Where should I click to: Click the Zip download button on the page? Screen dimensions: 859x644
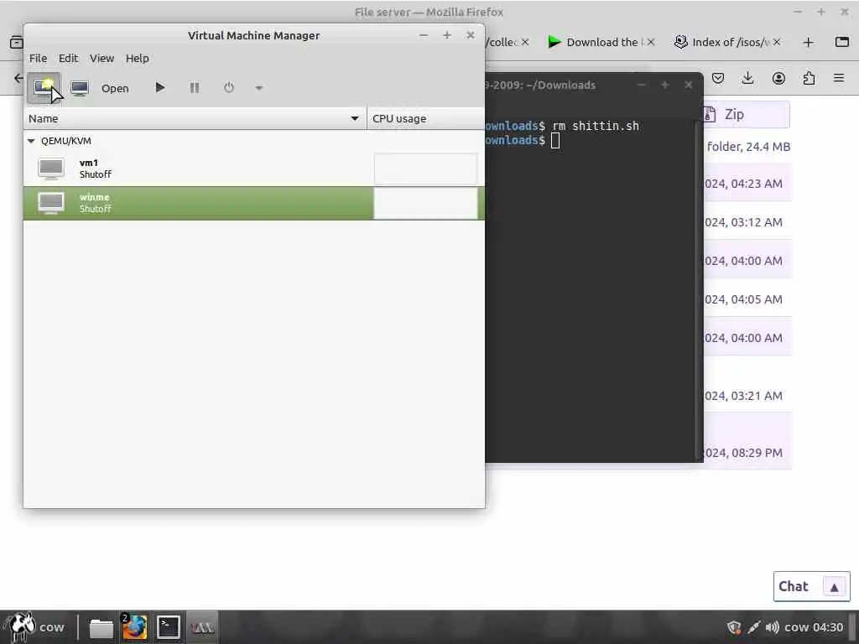pos(746,114)
